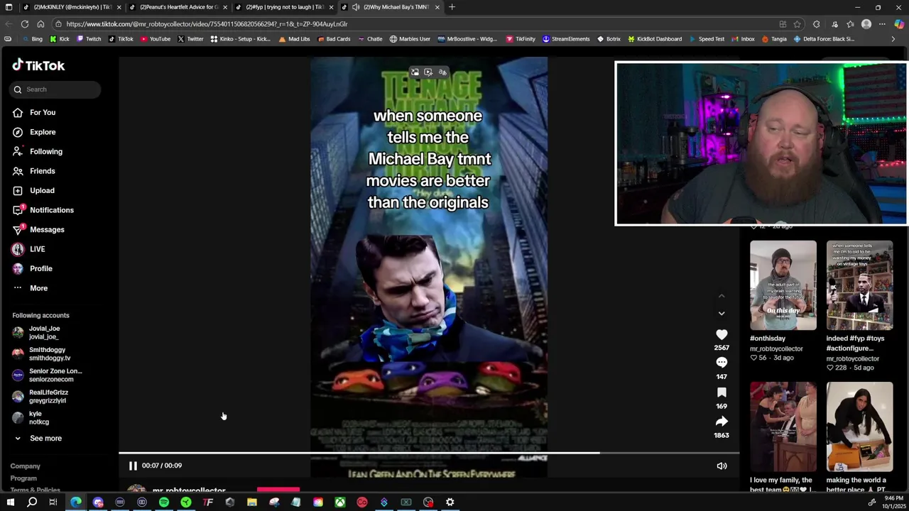Open vintage toys video thumbnail

[x=859, y=285]
